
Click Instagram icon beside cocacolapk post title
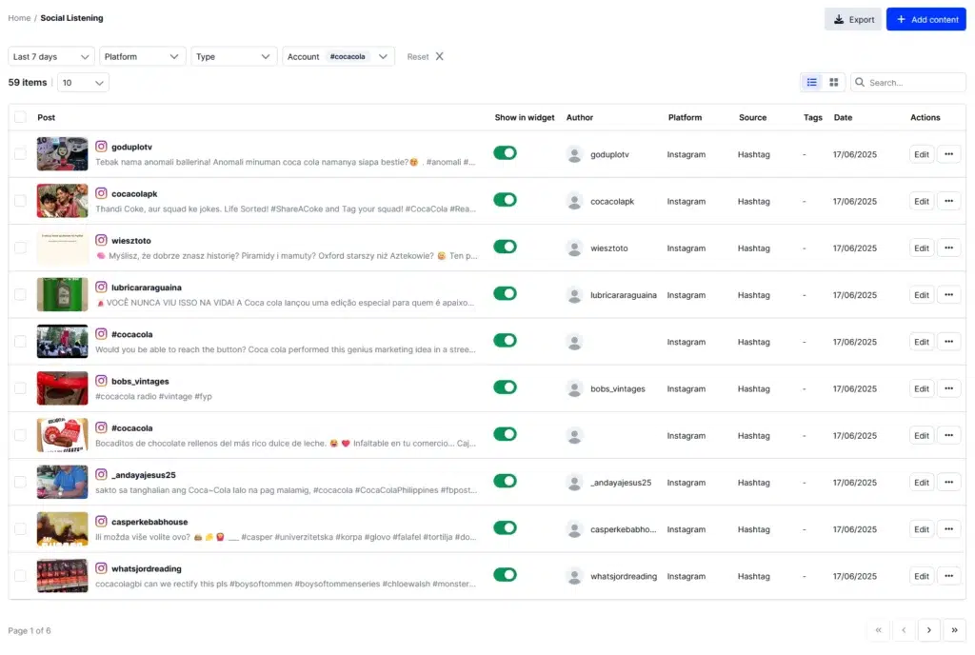coord(101,193)
